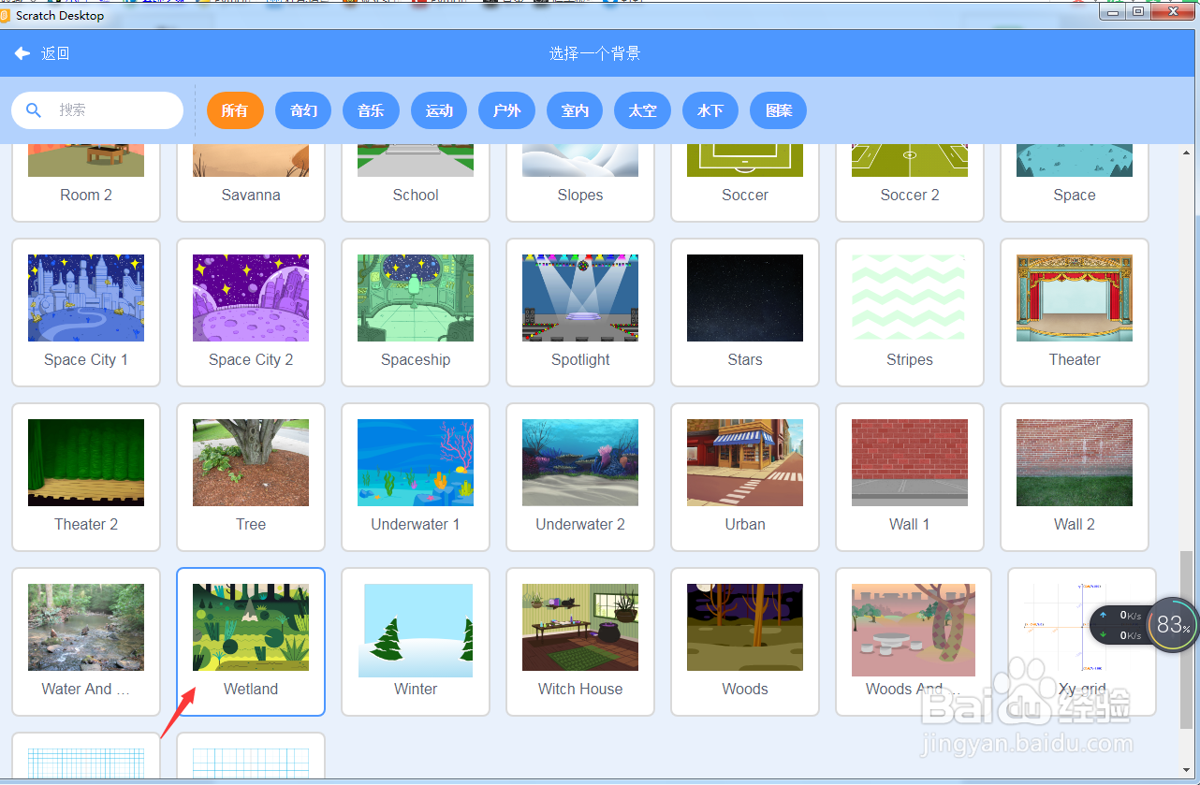Select the 奇幻 category filter

(x=303, y=110)
